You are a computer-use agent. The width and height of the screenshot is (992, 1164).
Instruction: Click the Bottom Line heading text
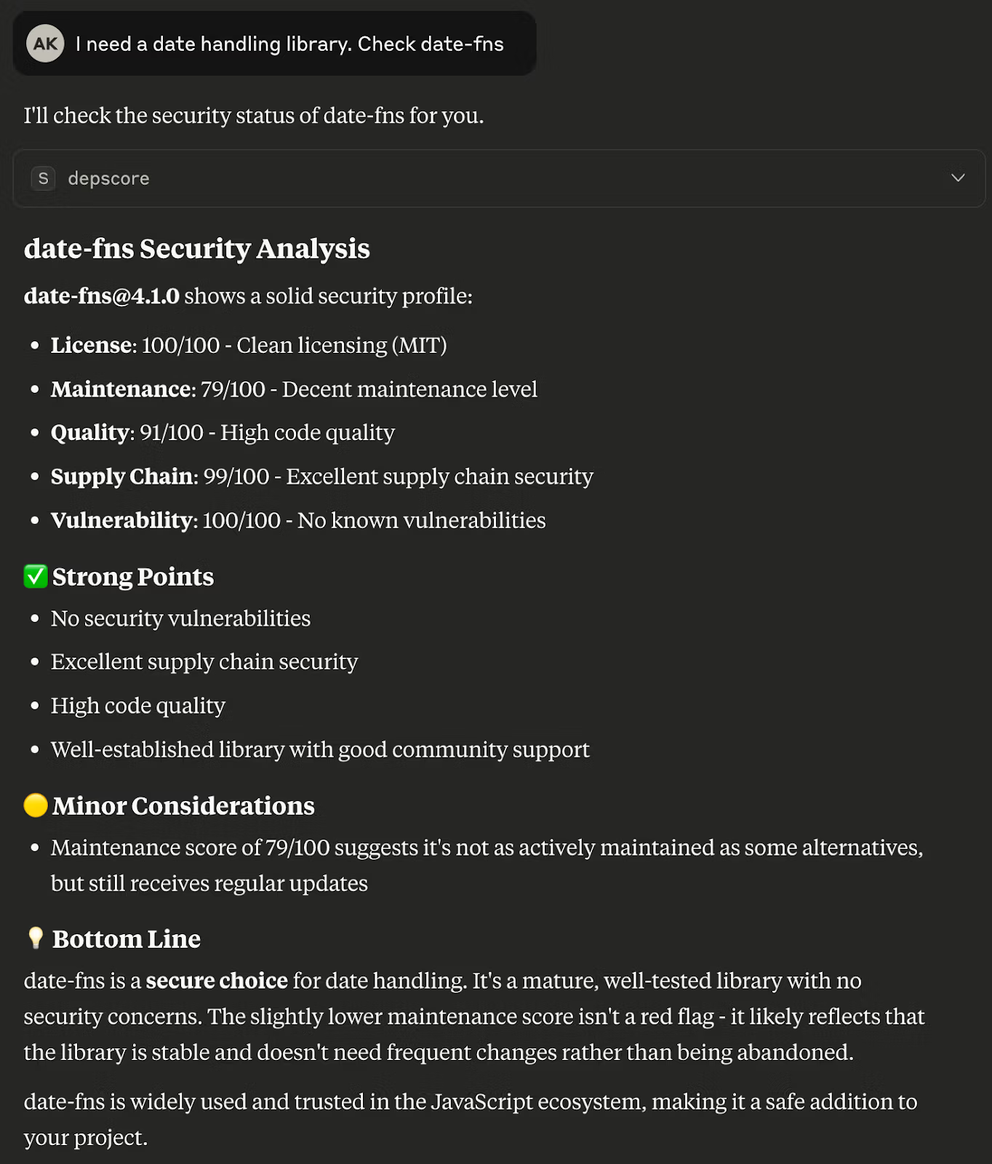pos(127,939)
